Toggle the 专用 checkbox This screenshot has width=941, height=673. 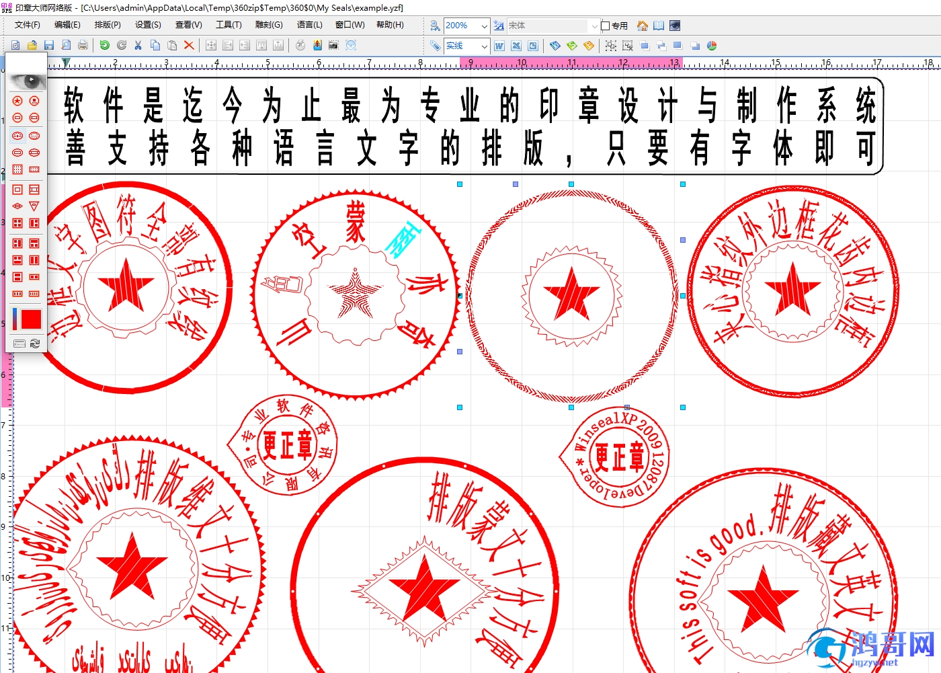coord(606,26)
